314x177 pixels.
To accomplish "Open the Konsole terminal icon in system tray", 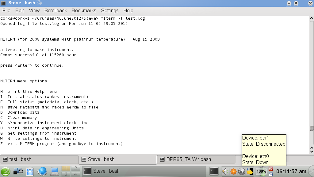I will [x=214, y=171].
